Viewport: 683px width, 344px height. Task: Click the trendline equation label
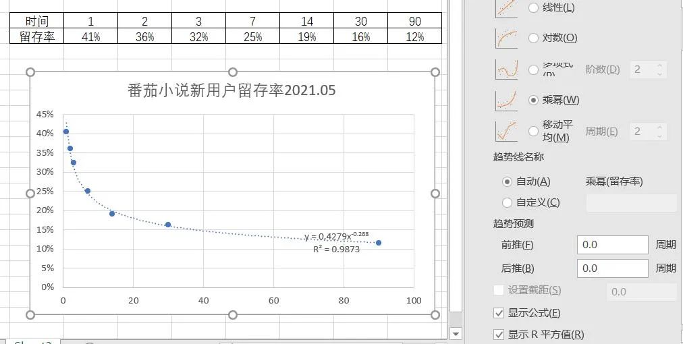336,236
